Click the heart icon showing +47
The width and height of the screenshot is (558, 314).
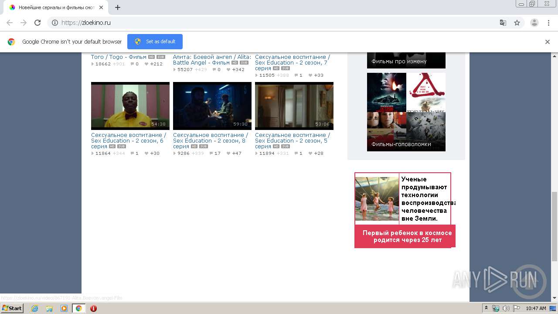(x=229, y=154)
